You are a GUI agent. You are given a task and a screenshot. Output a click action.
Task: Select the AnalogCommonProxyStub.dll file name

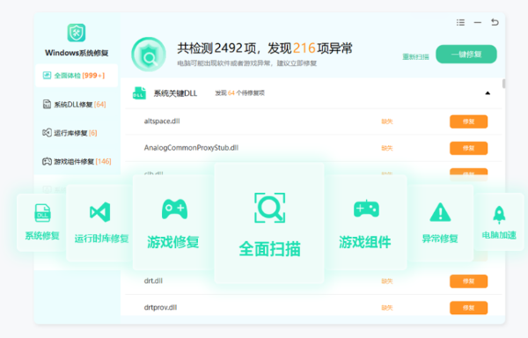(191, 148)
